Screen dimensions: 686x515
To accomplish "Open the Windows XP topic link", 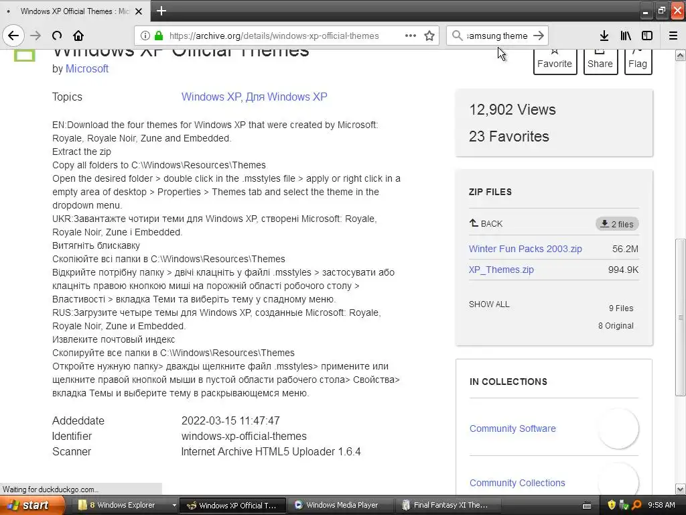I will (210, 97).
